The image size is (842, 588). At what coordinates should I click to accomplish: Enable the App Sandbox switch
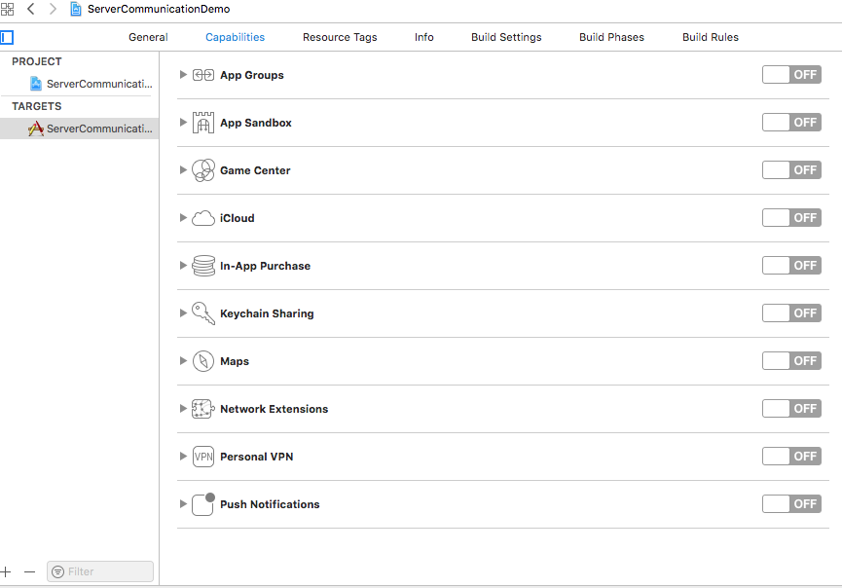(x=791, y=123)
